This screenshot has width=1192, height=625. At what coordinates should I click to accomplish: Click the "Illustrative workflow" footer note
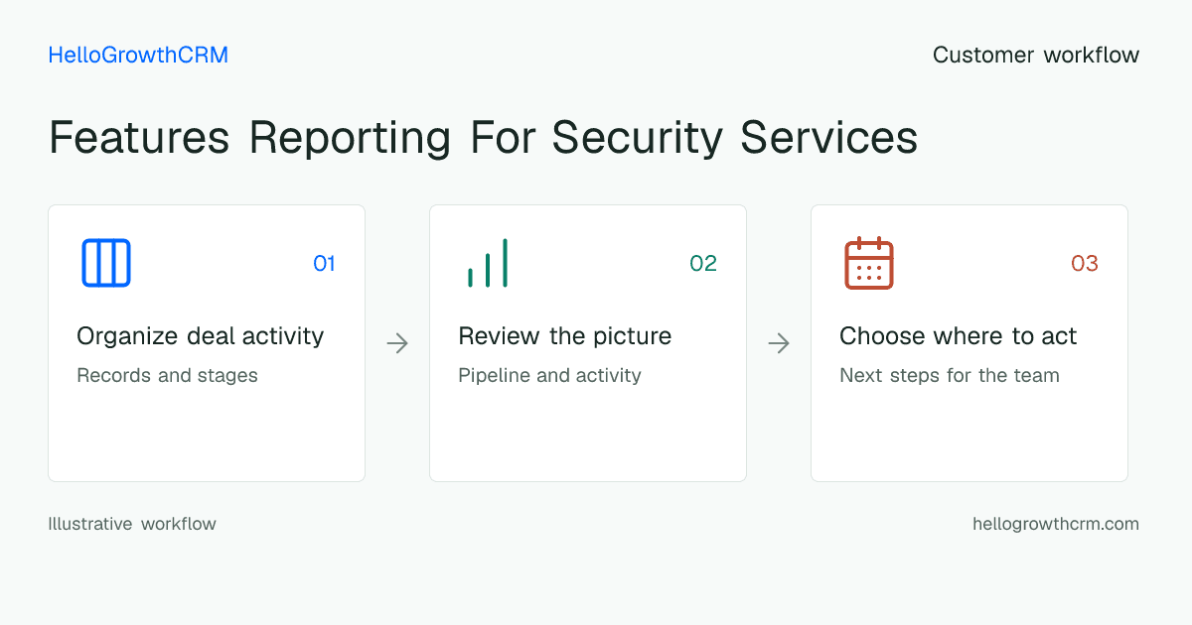click(132, 524)
